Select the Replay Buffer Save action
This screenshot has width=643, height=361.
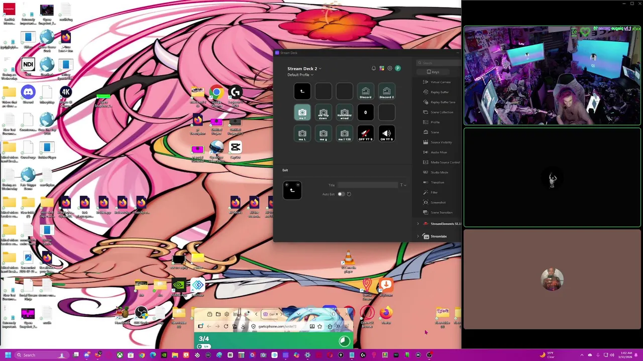point(439,102)
